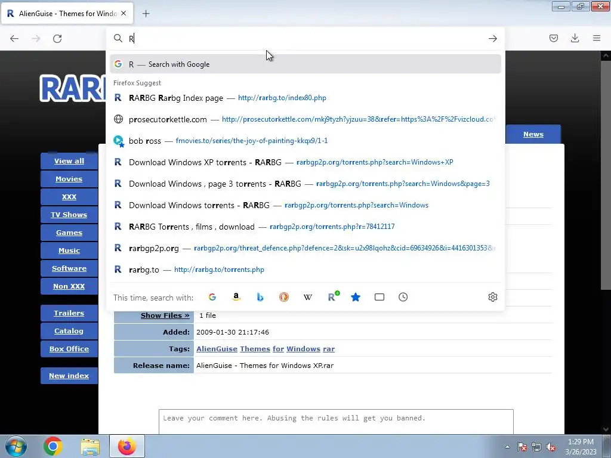This screenshot has height=458, width=611.
Task: Open the XXX category link
Action: click(69, 197)
